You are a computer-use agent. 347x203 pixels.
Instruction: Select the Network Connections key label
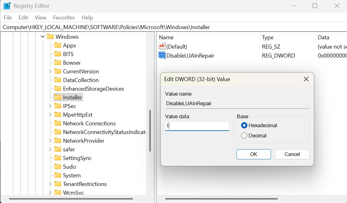click(89, 123)
